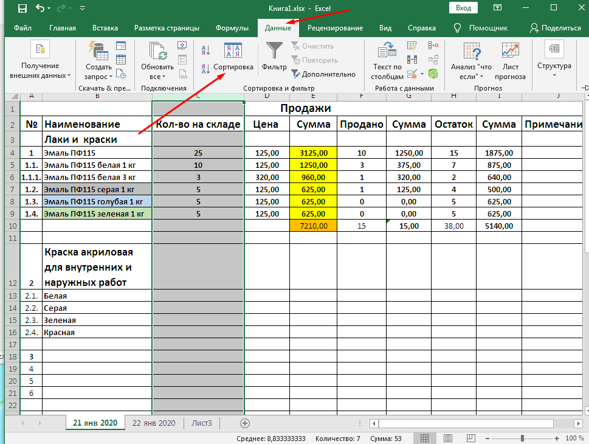
Task: Select row header 7
Action: (x=12, y=190)
